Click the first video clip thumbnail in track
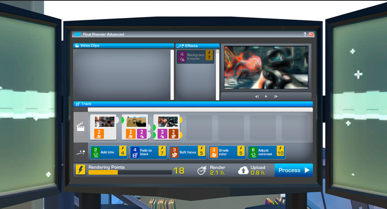This screenshot has width=387, height=209. [104, 122]
